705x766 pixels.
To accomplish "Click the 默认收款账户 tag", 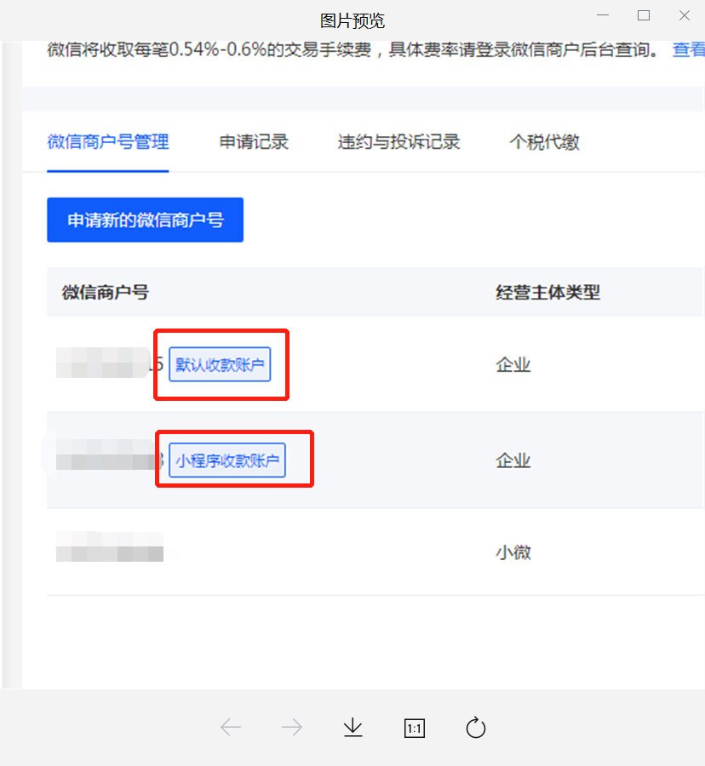I will (220, 365).
